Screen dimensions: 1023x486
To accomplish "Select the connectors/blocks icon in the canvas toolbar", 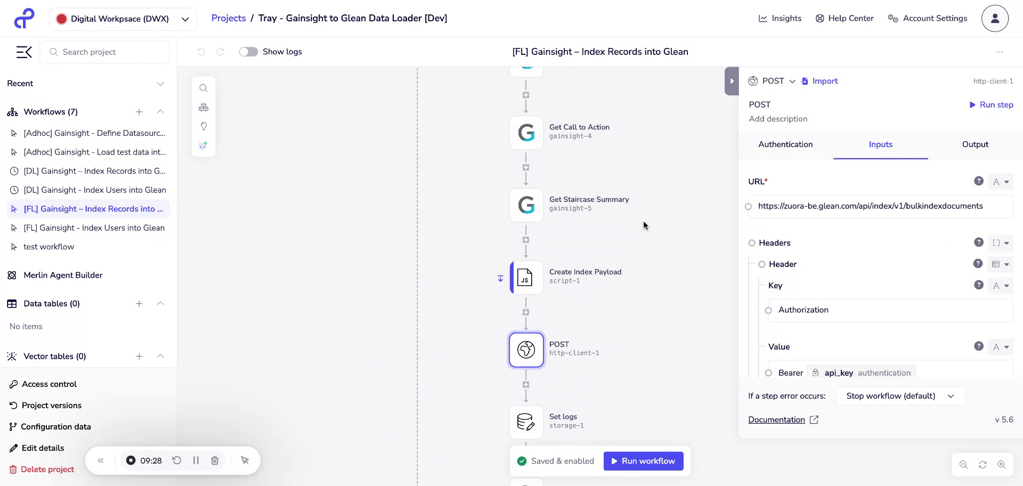I will coord(204,107).
